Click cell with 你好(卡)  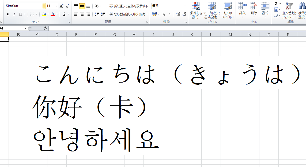pyautogui.click(x=95, y=105)
